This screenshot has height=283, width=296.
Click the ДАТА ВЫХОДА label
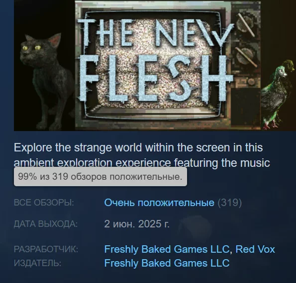(x=46, y=224)
